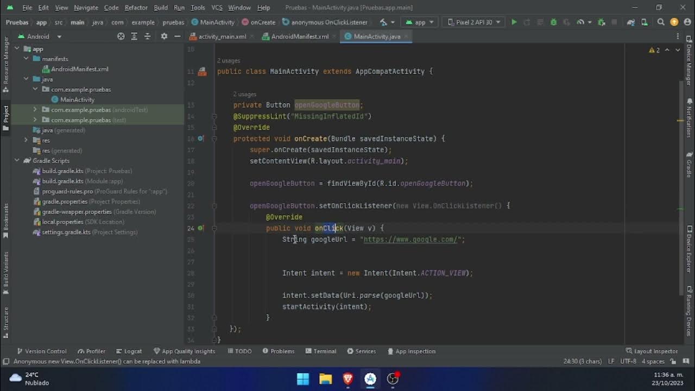This screenshot has width=695, height=391.
Task: Open editor tabs three-dot menu
Action: [678, 36]
